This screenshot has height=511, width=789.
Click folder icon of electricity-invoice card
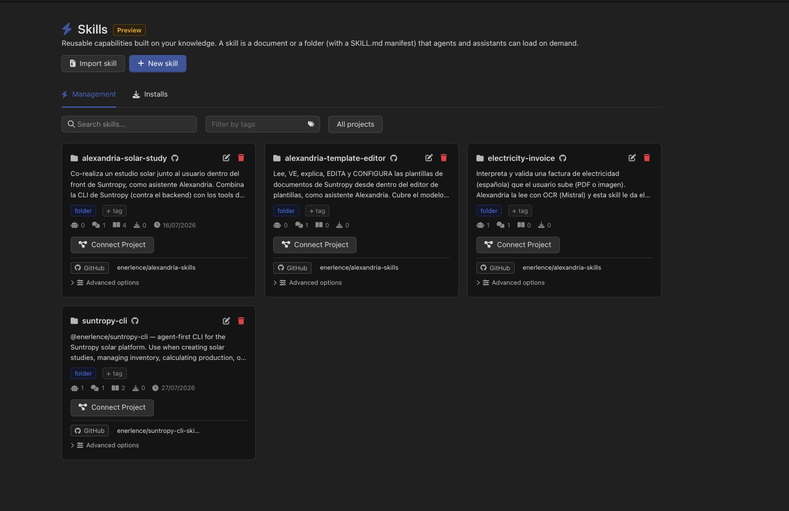480,158
